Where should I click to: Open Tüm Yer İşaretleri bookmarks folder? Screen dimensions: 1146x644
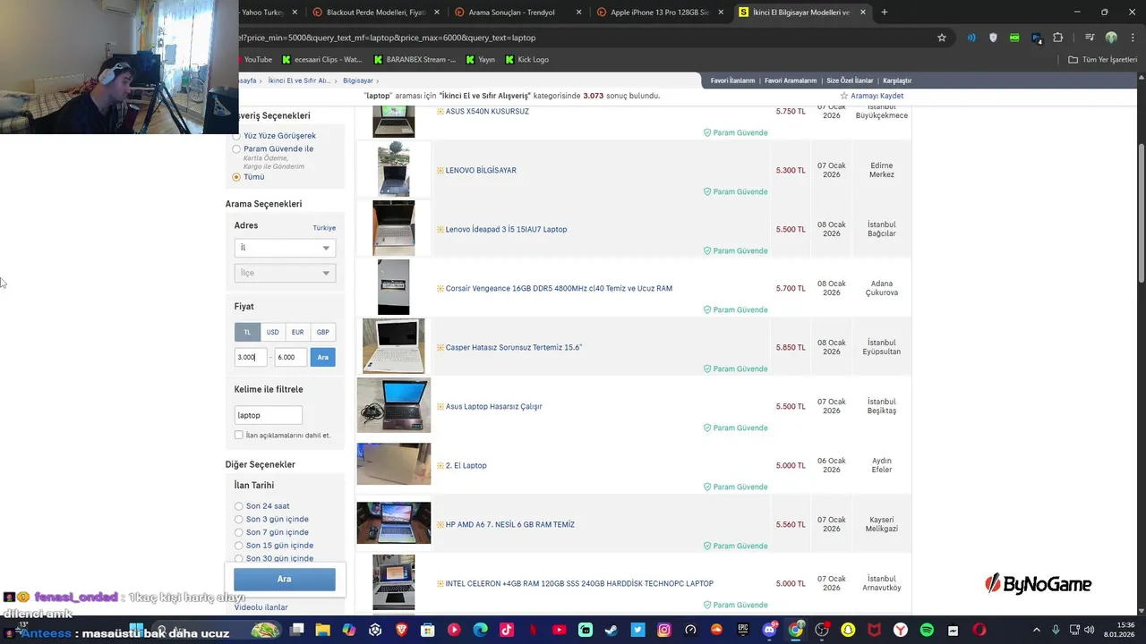(x=1102, y=60)
